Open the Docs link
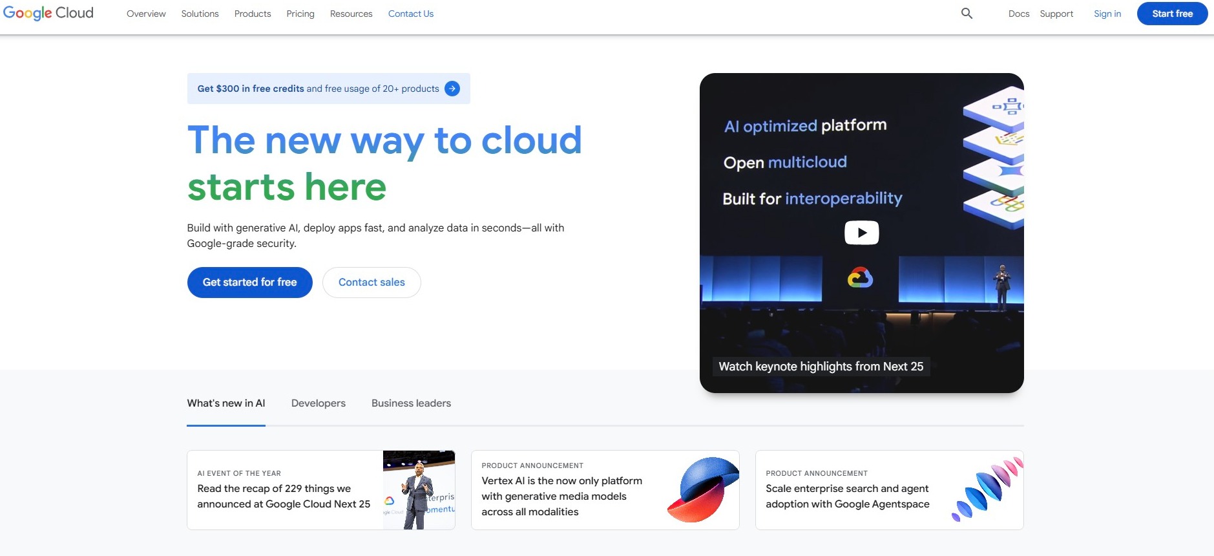 coord(1019,14)
